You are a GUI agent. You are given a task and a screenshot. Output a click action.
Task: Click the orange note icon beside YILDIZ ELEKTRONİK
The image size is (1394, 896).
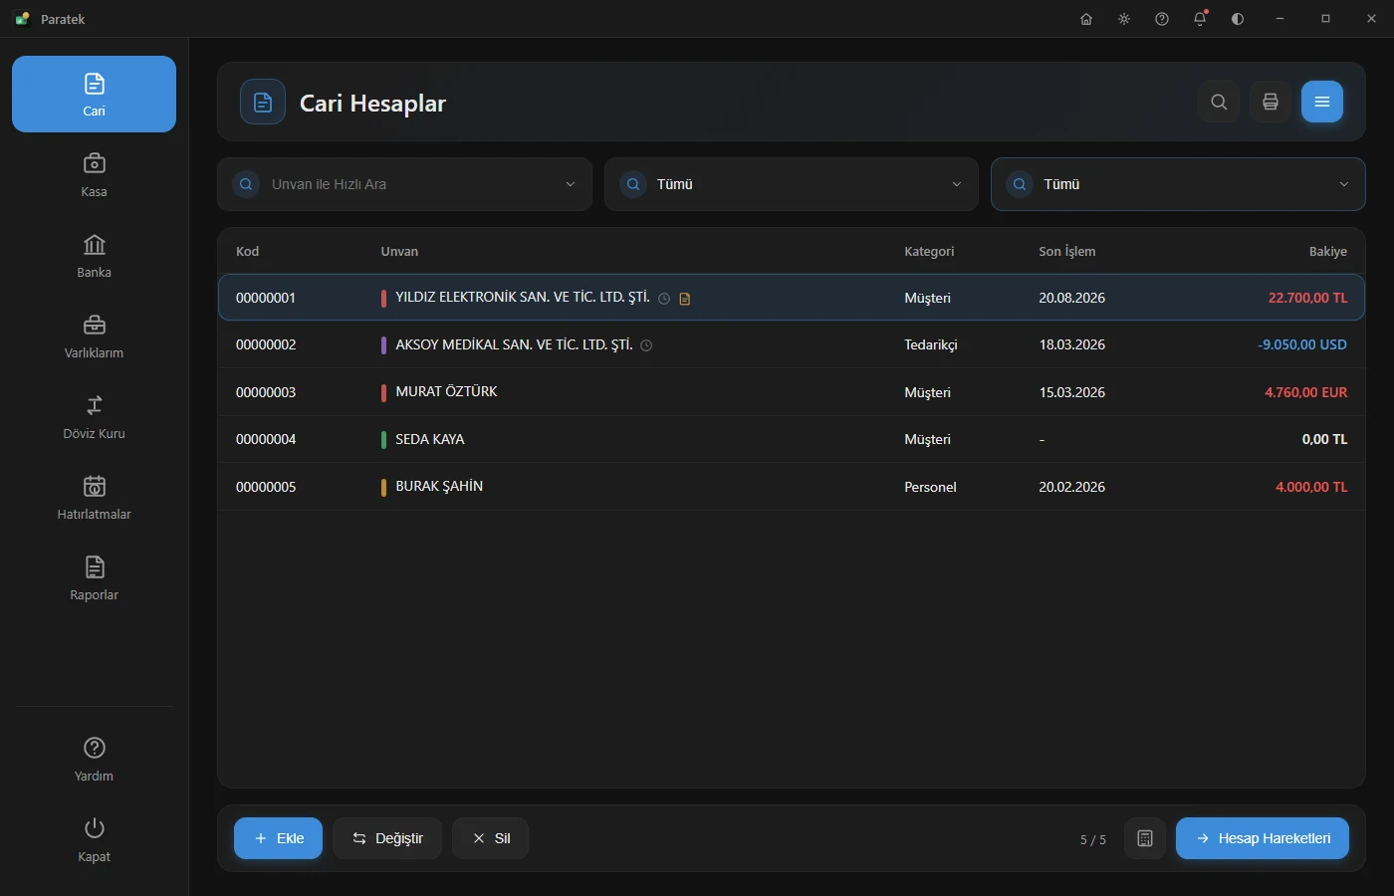coord(685,299)
